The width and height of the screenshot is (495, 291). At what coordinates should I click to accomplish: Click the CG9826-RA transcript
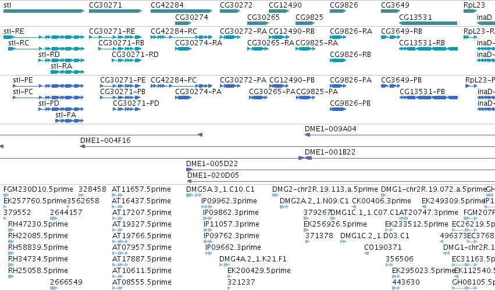(x=338, y=37)
